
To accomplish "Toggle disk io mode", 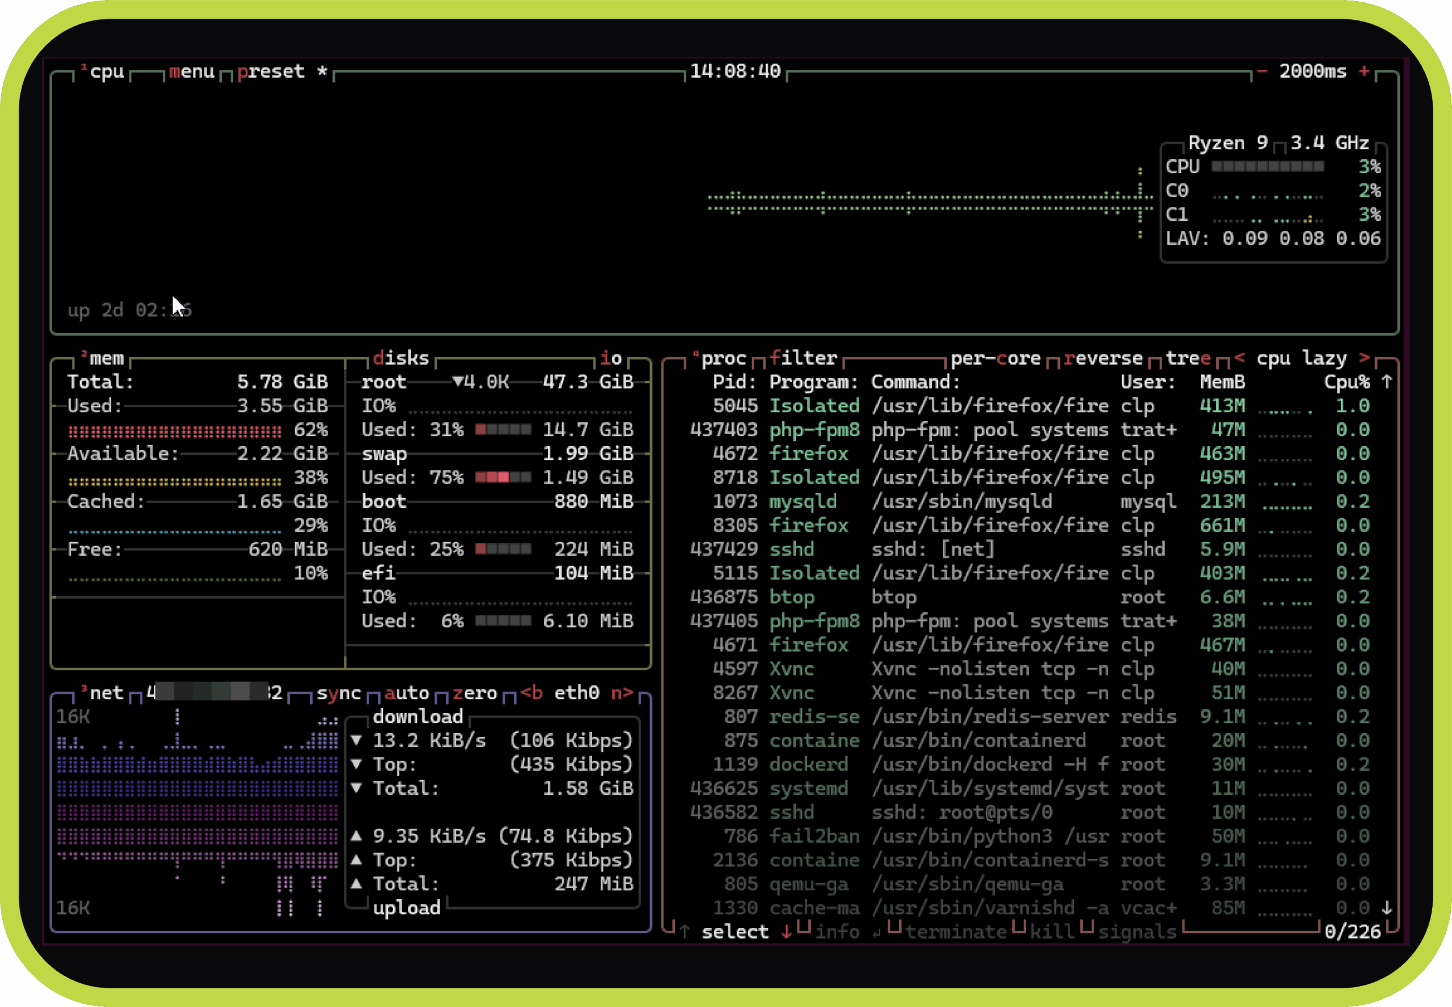I will pyautogui.click(x=611, y=358).
